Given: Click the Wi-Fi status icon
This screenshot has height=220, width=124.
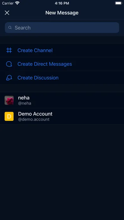Looking at the screenshot, I should coord(17,3).
